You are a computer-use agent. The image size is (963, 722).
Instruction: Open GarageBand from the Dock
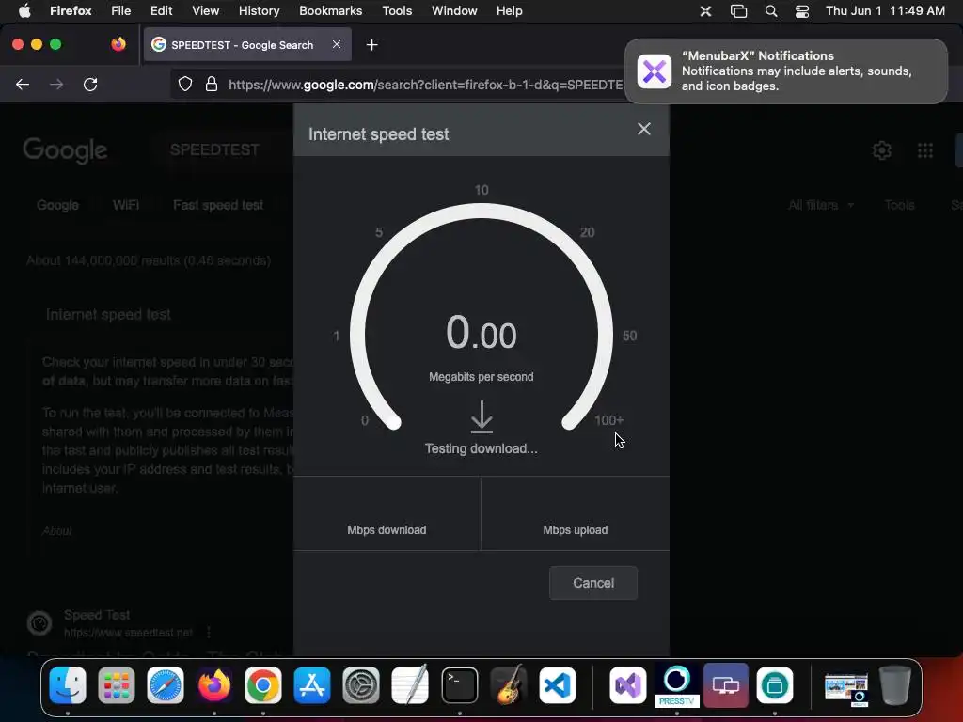[x=509, y=685]
